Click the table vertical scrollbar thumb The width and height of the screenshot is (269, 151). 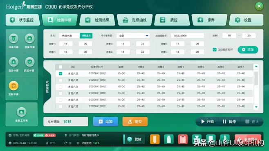point(256,78)
